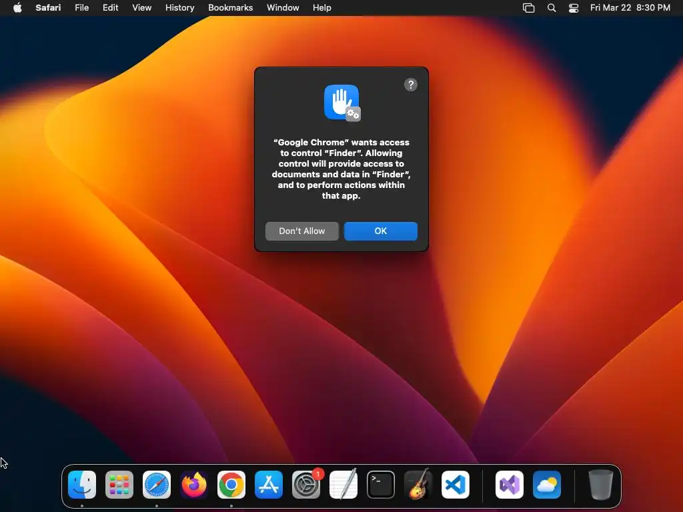Open the Weather app in Dock

[547, 485]
